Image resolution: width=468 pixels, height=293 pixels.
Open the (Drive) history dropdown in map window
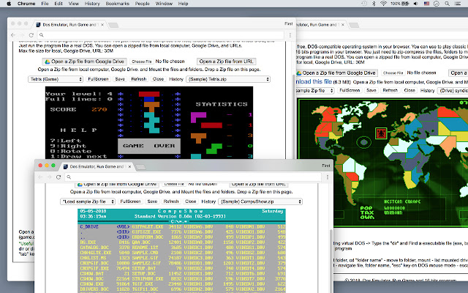(453, 90)
